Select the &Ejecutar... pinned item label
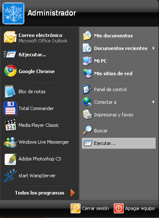This screenshot has width=159, height=218. point(32,55)
